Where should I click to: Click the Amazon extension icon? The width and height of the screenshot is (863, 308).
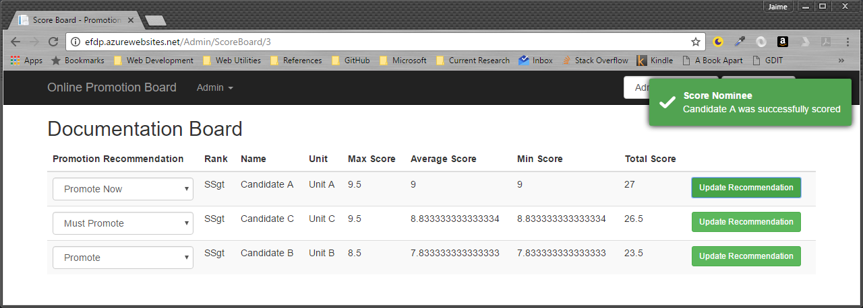[x=782, y=42]
